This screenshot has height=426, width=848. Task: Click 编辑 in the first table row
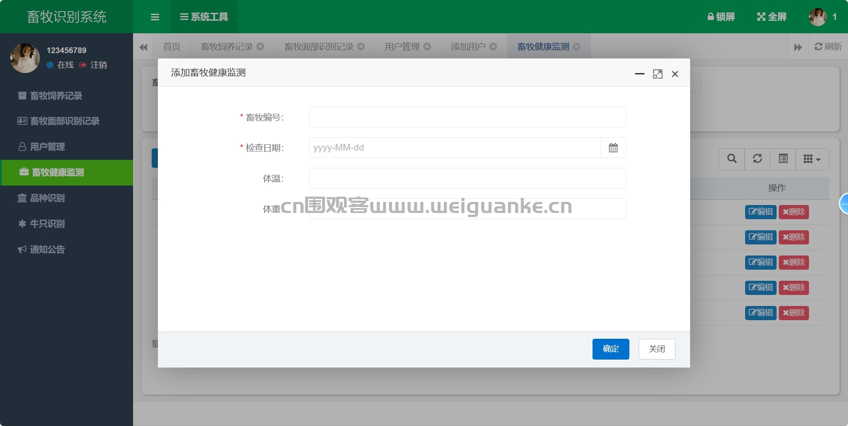coord(761,212)
